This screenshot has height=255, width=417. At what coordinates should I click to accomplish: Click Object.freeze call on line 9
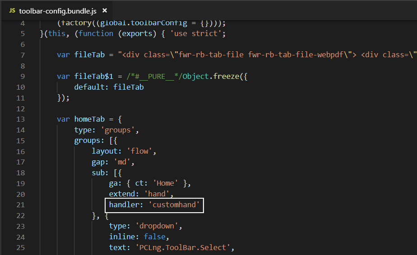click(x=211, y=76)
